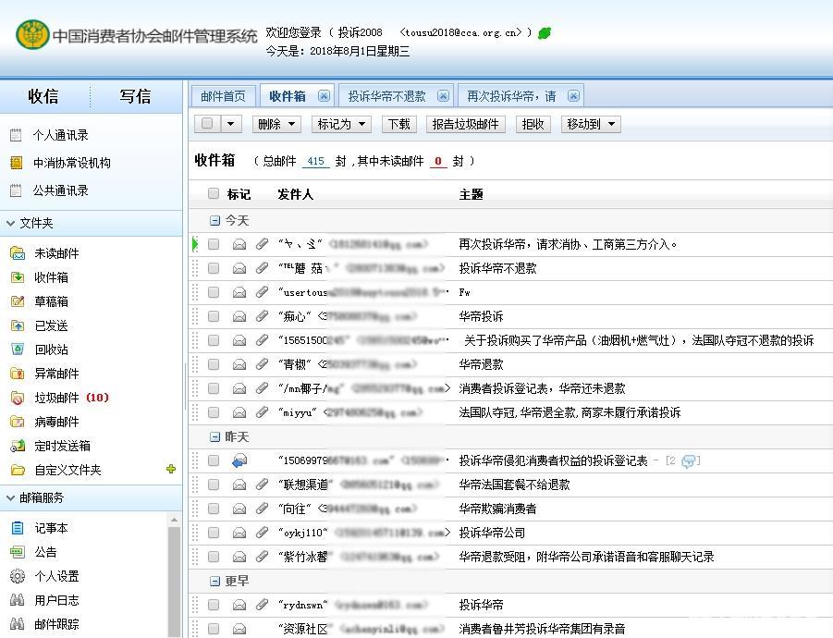The height and width of the screenshot is (638, 833).
Task: Expand the 移动到 dropdown menu
Action: pos(590,124)
